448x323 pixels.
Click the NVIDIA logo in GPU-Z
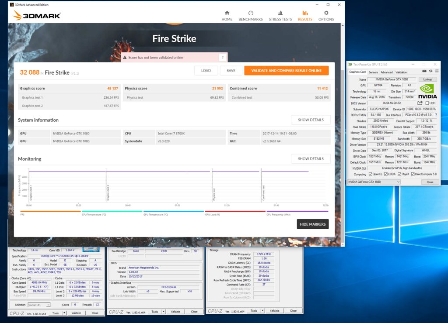point(427,91)
